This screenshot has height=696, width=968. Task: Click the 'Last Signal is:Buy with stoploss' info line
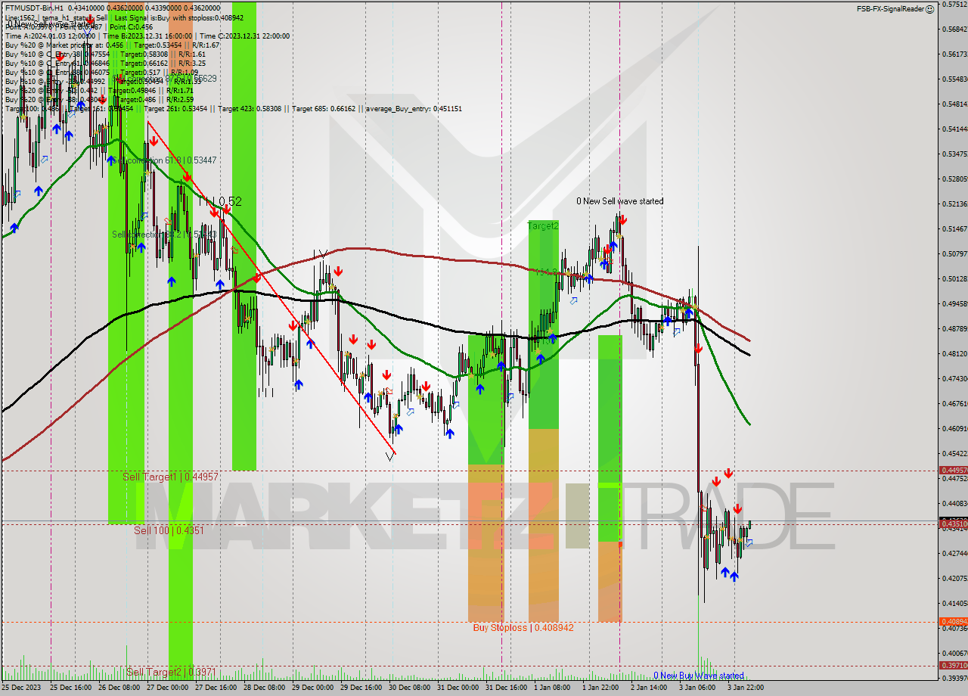(x=178, y=17)
